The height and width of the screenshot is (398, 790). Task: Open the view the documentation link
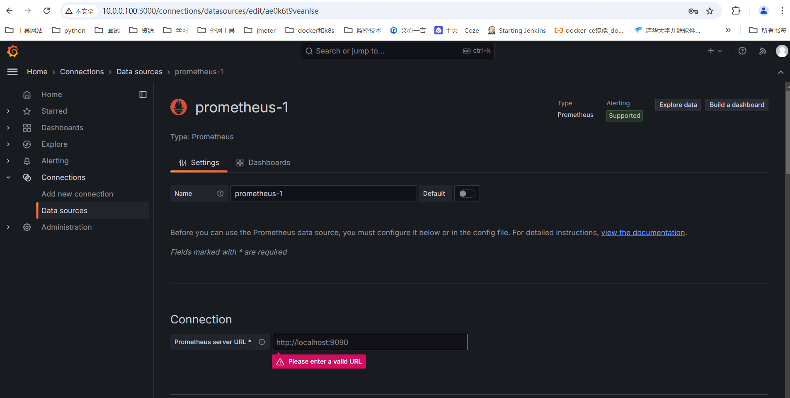tap(643, 233)
